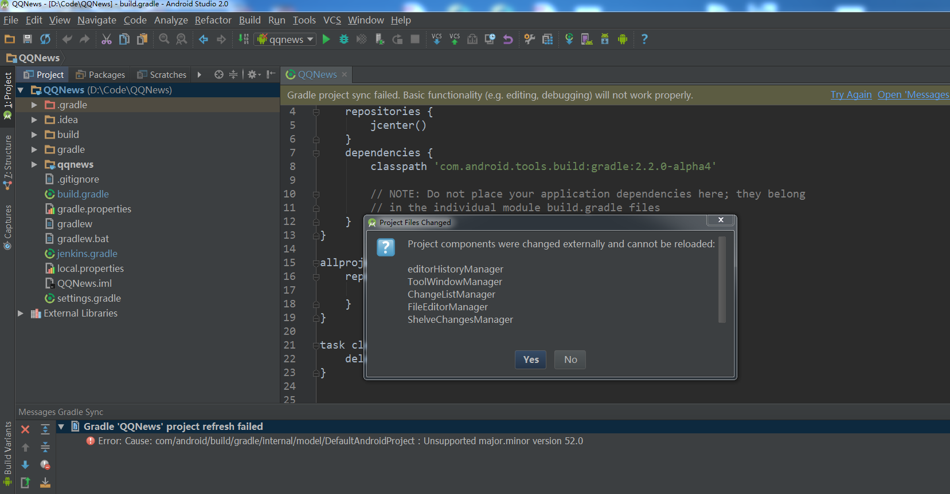
Task: Select jenkins.gradle file in tree
Action: tap(87, 254)
